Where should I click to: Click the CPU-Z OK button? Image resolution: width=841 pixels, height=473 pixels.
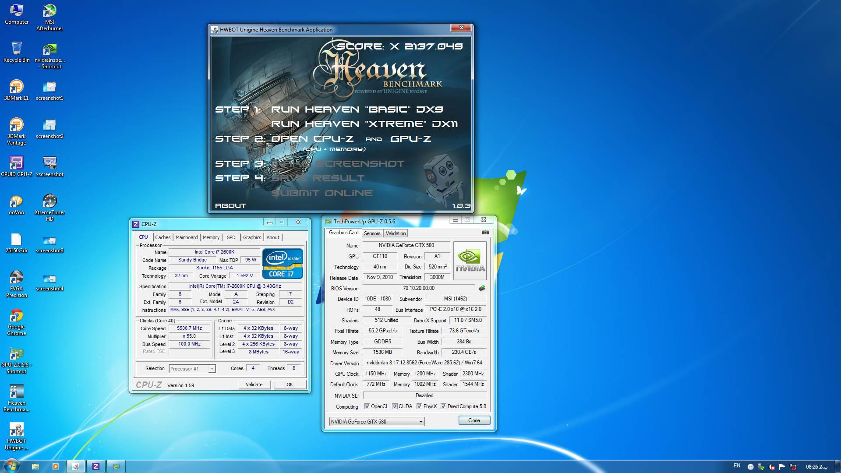click(290, 385)
